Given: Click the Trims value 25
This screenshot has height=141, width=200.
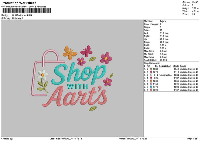Looking at the screenshot, I should coord(161,30).
